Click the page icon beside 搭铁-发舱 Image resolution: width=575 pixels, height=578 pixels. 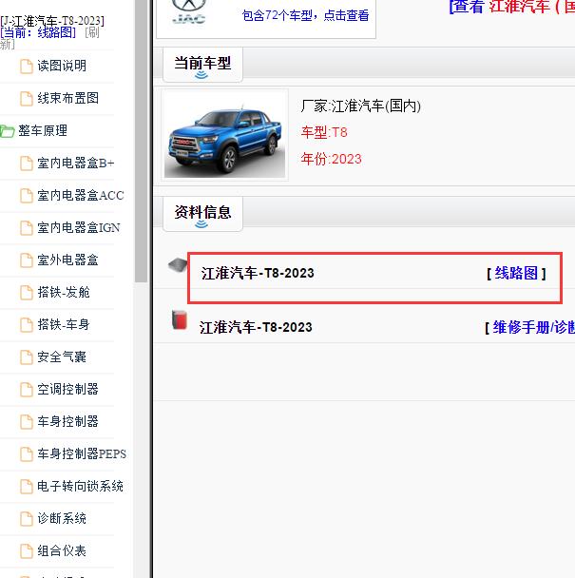tap(27, 293)
